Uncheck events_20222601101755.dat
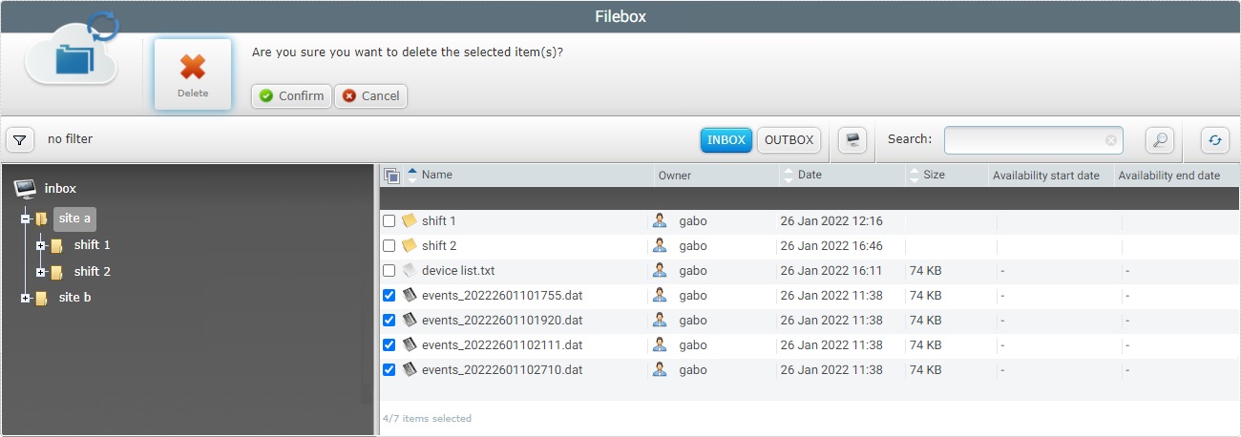The image size is (1241, 437). tap(389, 295)
